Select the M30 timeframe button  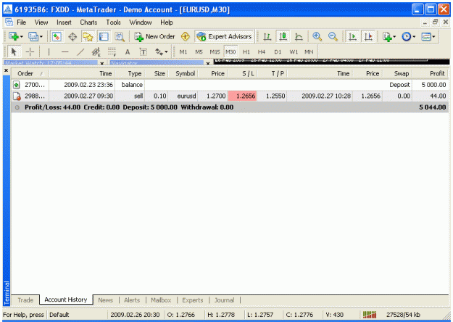[x=230, y=52]
